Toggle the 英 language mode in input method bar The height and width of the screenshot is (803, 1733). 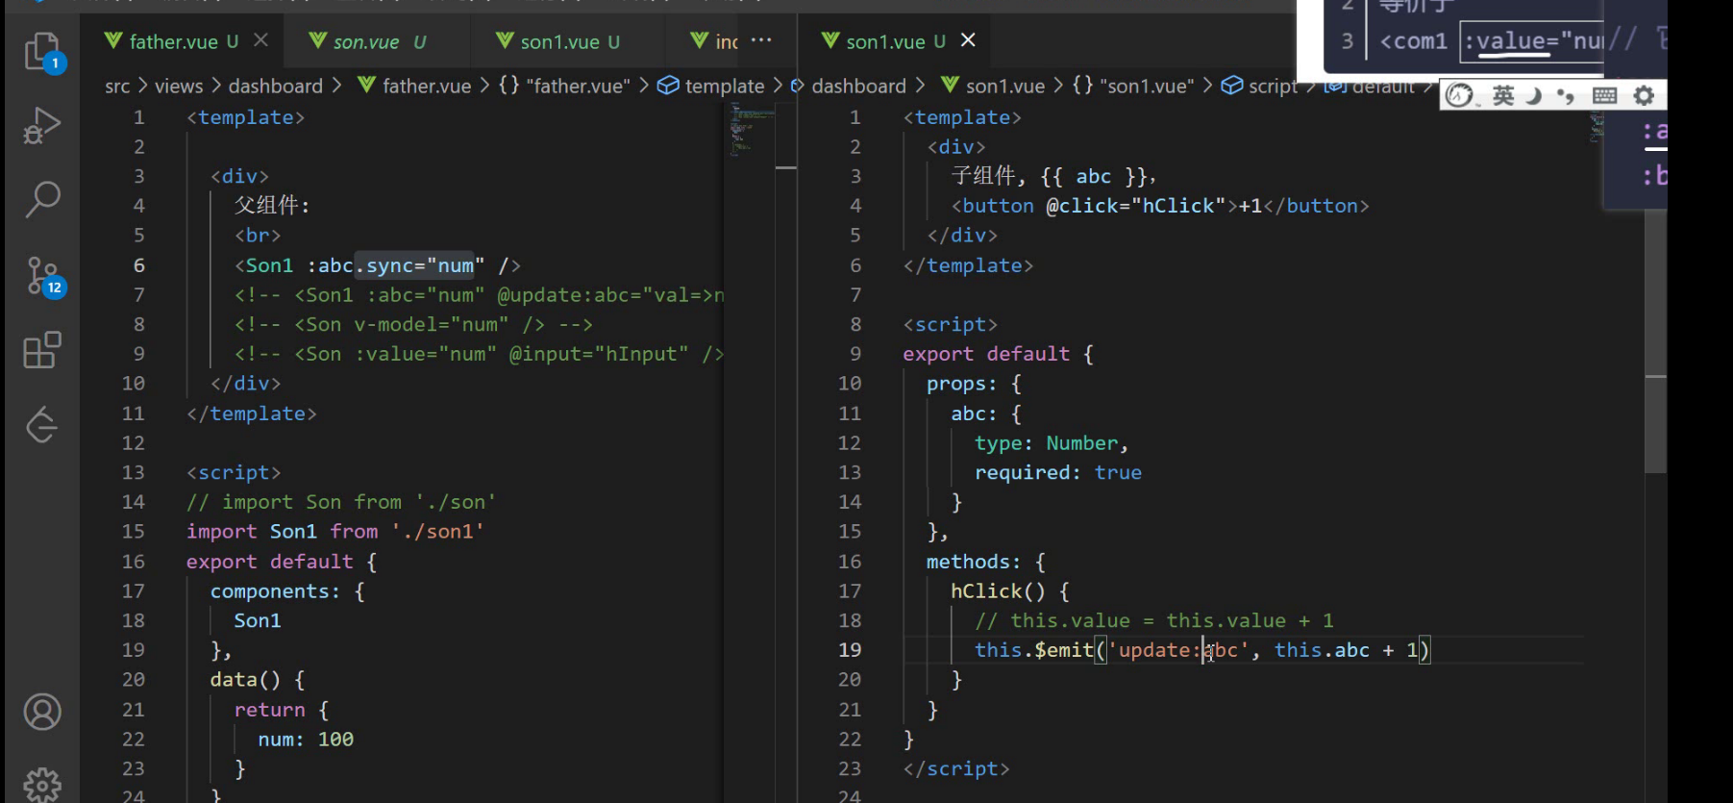(1503, 95)
